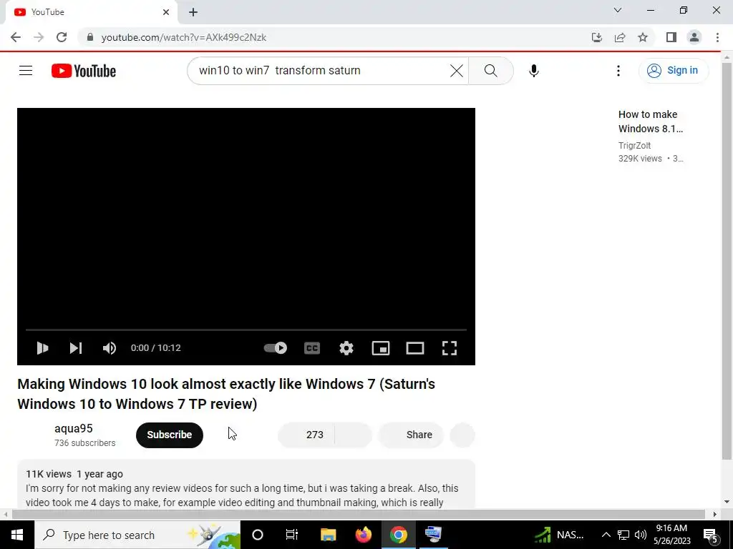Share this page from the address bar

click(620, 37)
